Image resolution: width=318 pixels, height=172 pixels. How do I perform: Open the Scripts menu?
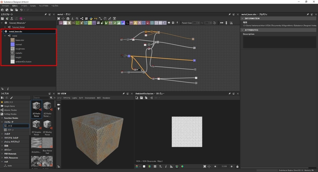33,6
